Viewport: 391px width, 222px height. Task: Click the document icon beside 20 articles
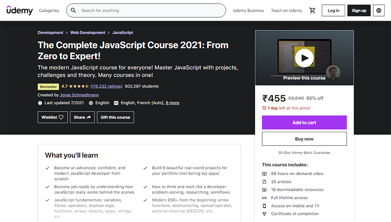point(264,182)
